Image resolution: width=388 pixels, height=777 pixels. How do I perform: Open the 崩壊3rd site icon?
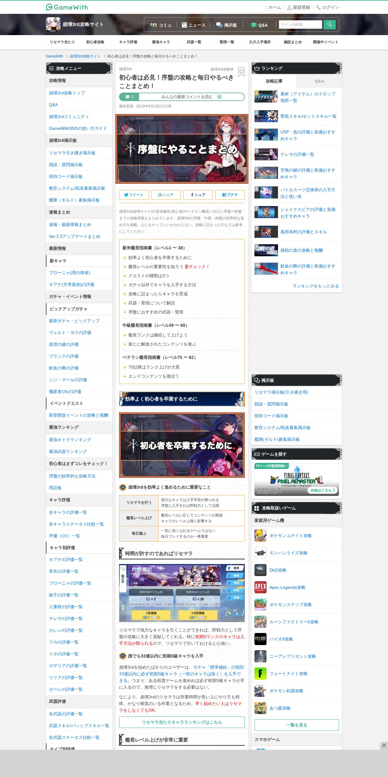[x=53, y=24]
